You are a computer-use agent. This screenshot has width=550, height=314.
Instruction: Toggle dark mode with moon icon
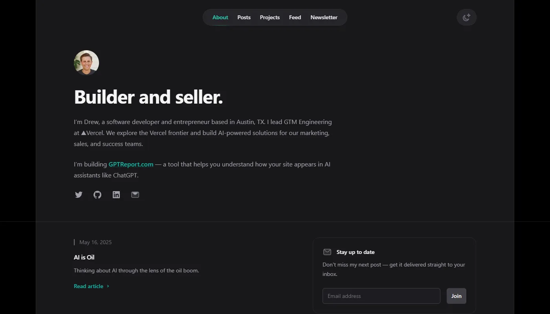point(466,17)
